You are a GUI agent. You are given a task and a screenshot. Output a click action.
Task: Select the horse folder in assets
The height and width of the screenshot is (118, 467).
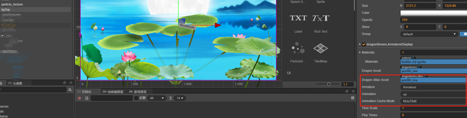pos(4,116)
